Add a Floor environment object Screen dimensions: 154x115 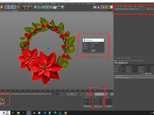pyautogui.click(x=55, y=7)
